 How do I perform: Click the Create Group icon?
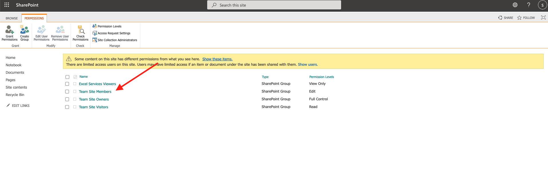(x=25, y=29)
